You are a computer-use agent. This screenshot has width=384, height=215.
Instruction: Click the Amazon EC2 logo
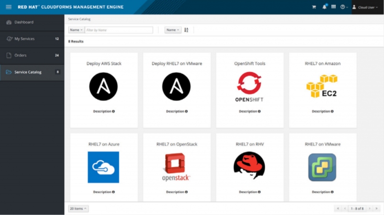click(322, 86)
